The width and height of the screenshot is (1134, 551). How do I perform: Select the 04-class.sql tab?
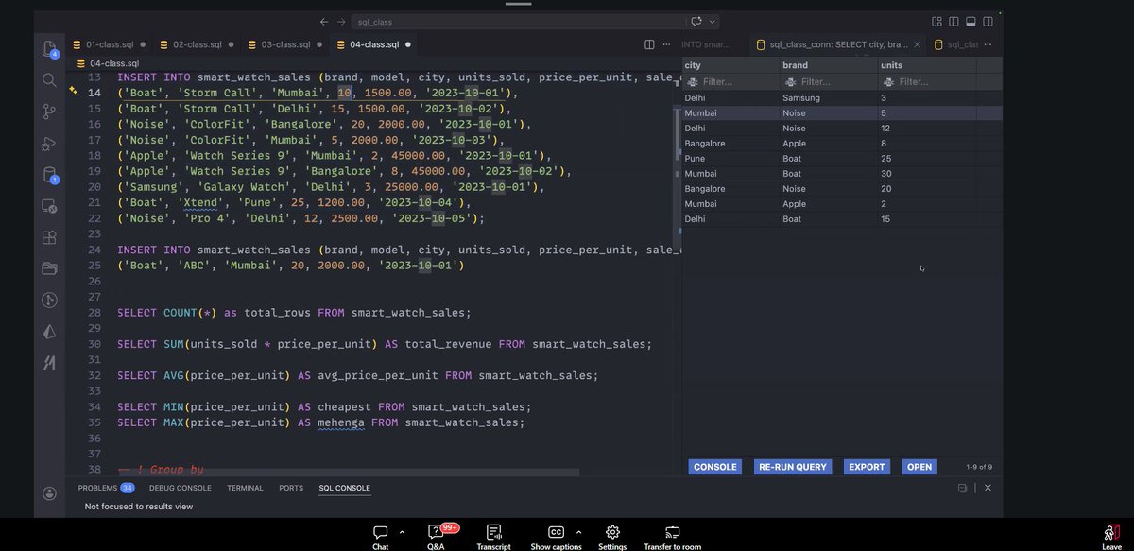[374, 44]
